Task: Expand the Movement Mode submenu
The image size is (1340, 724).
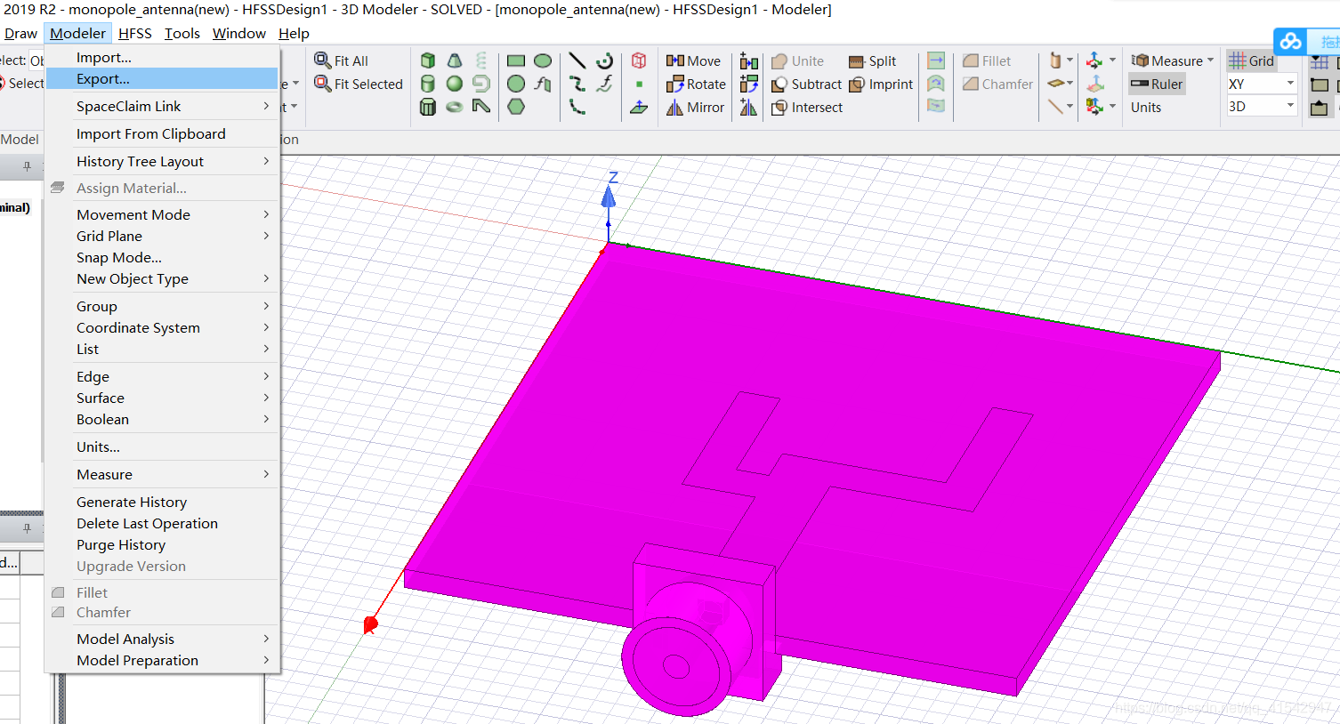Action: (x=162, y=214)
